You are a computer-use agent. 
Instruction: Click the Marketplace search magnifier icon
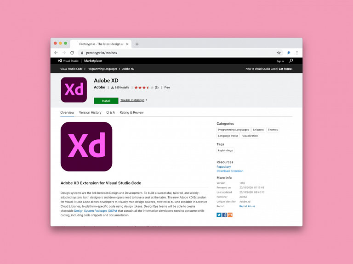[291, 60]
